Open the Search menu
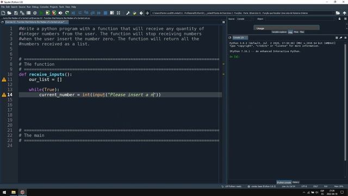 [x=14, y=7]
